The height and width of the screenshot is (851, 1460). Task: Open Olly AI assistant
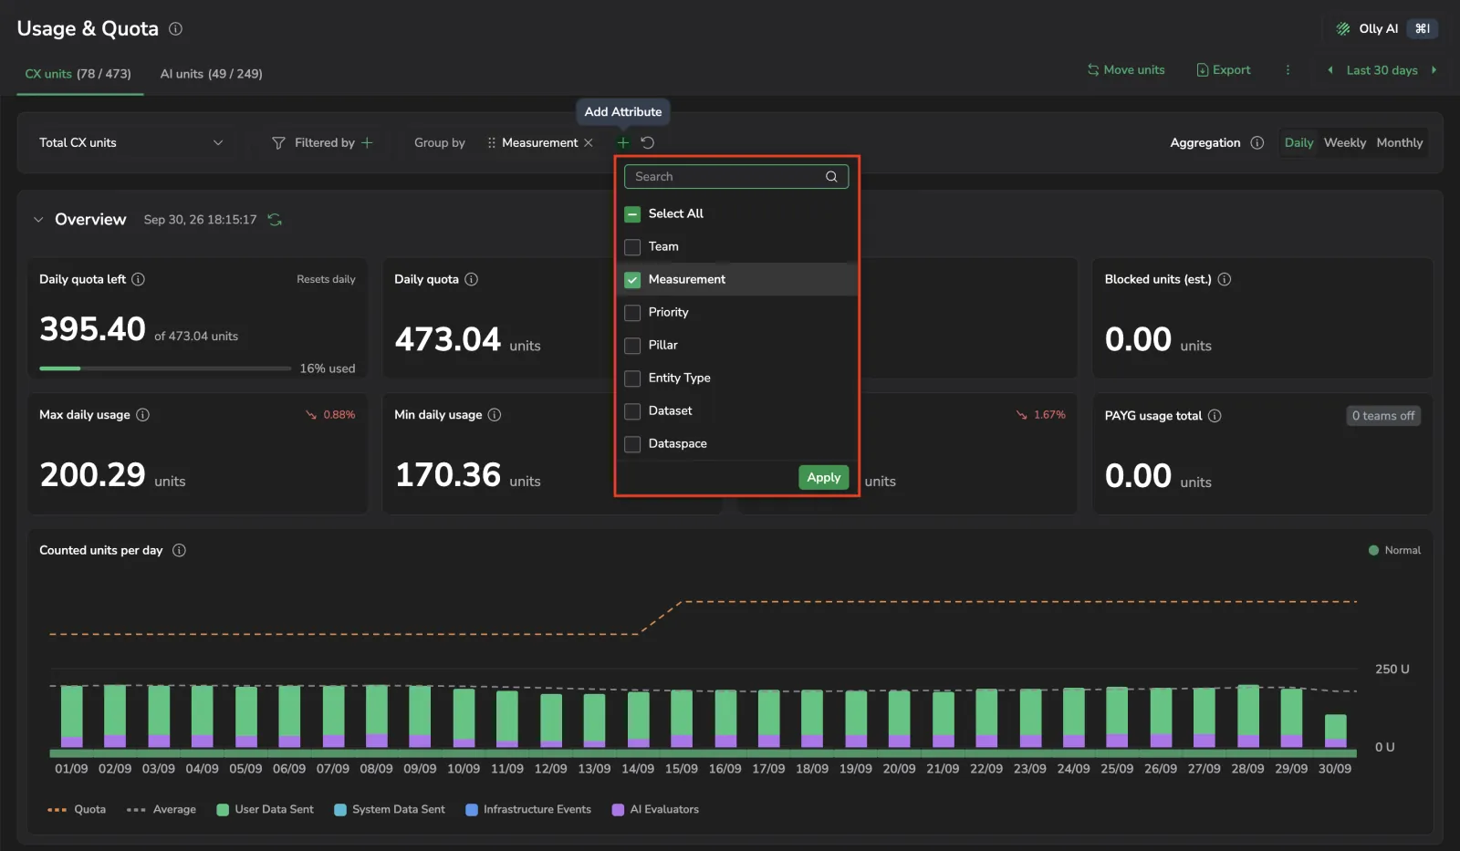pos(1386,29)
